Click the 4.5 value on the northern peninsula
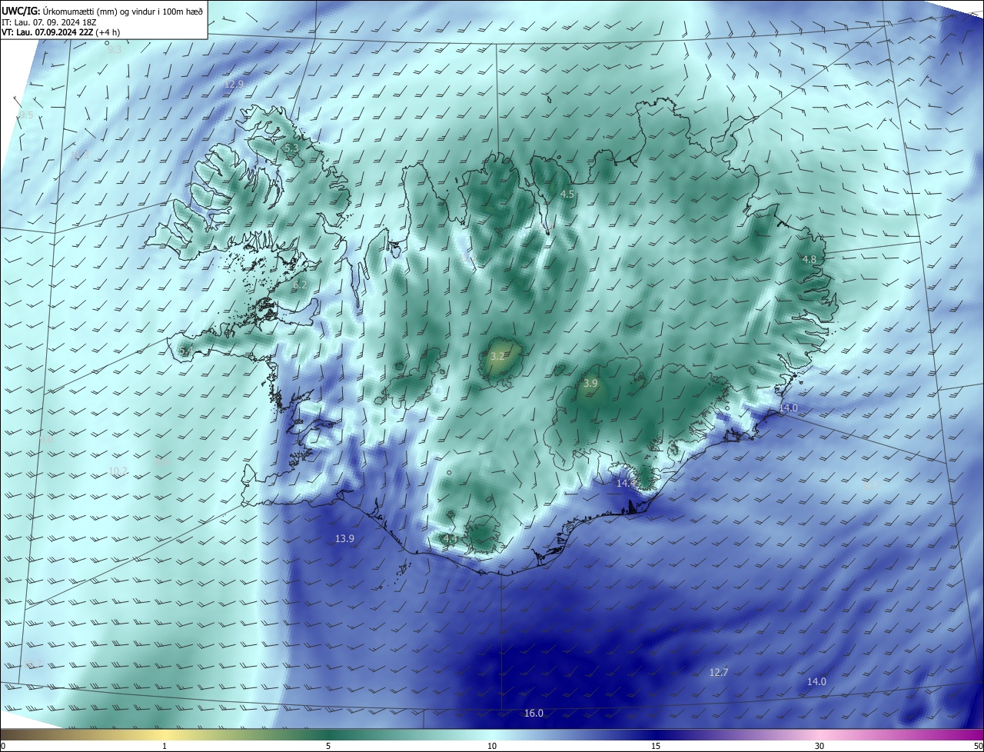Viewport: 984px width, 752px height. pyautogui.click(x=567, y=195)
